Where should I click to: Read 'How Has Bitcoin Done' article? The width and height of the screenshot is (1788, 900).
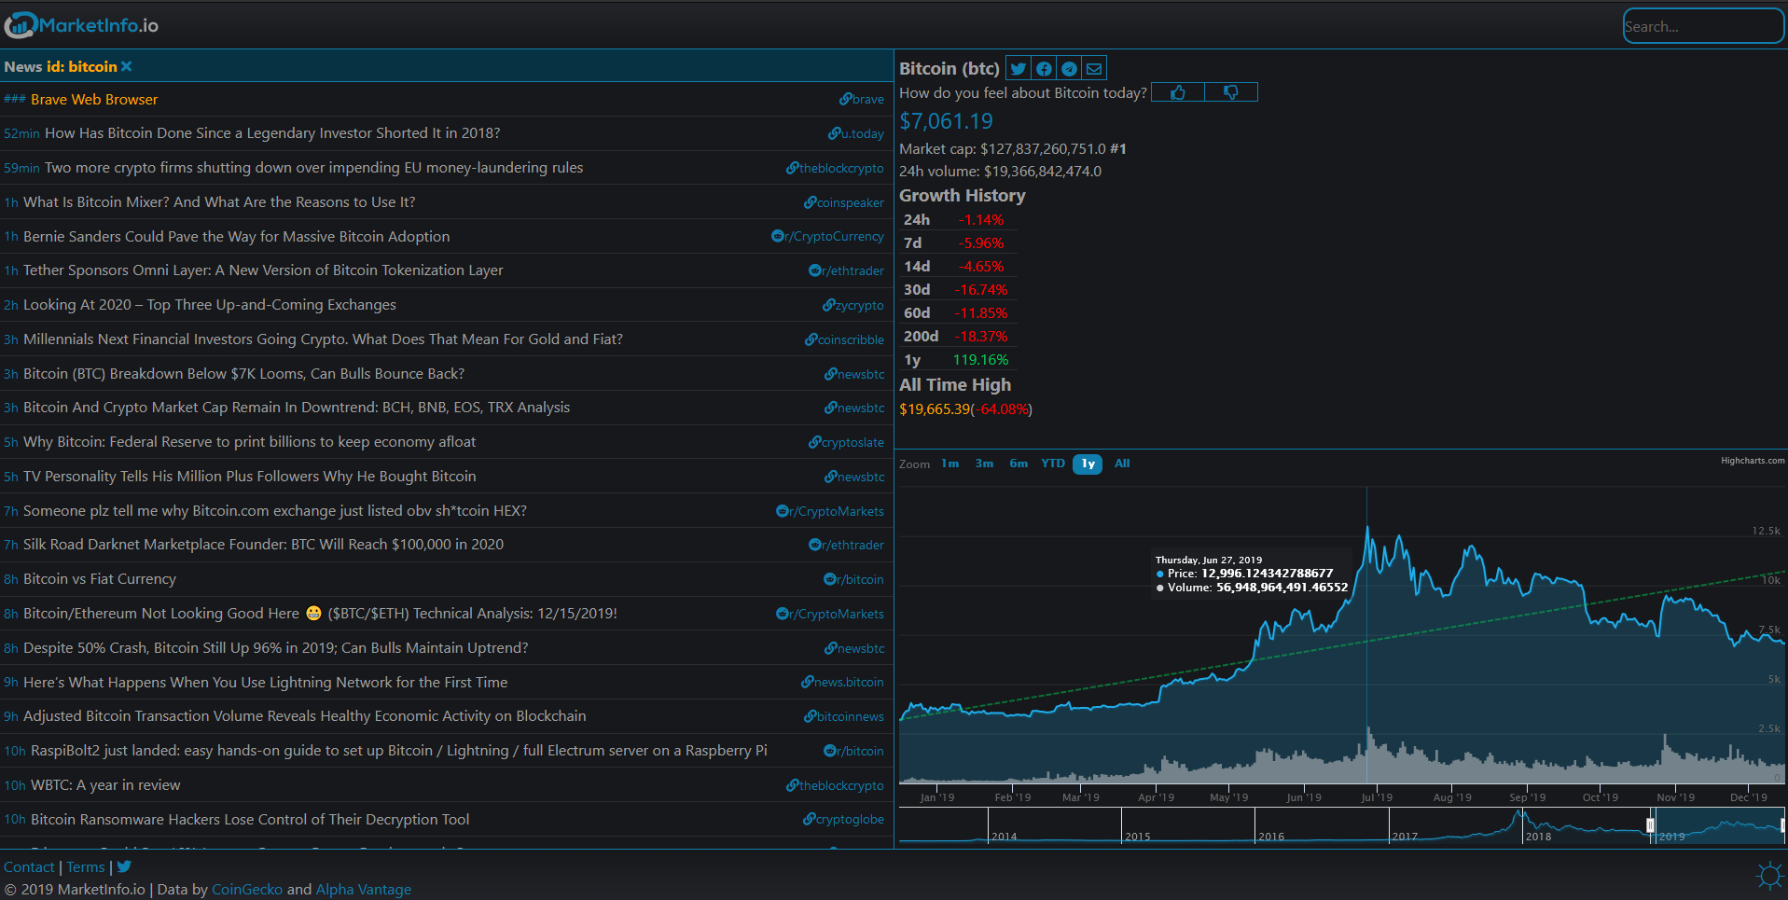coord(272,133)
